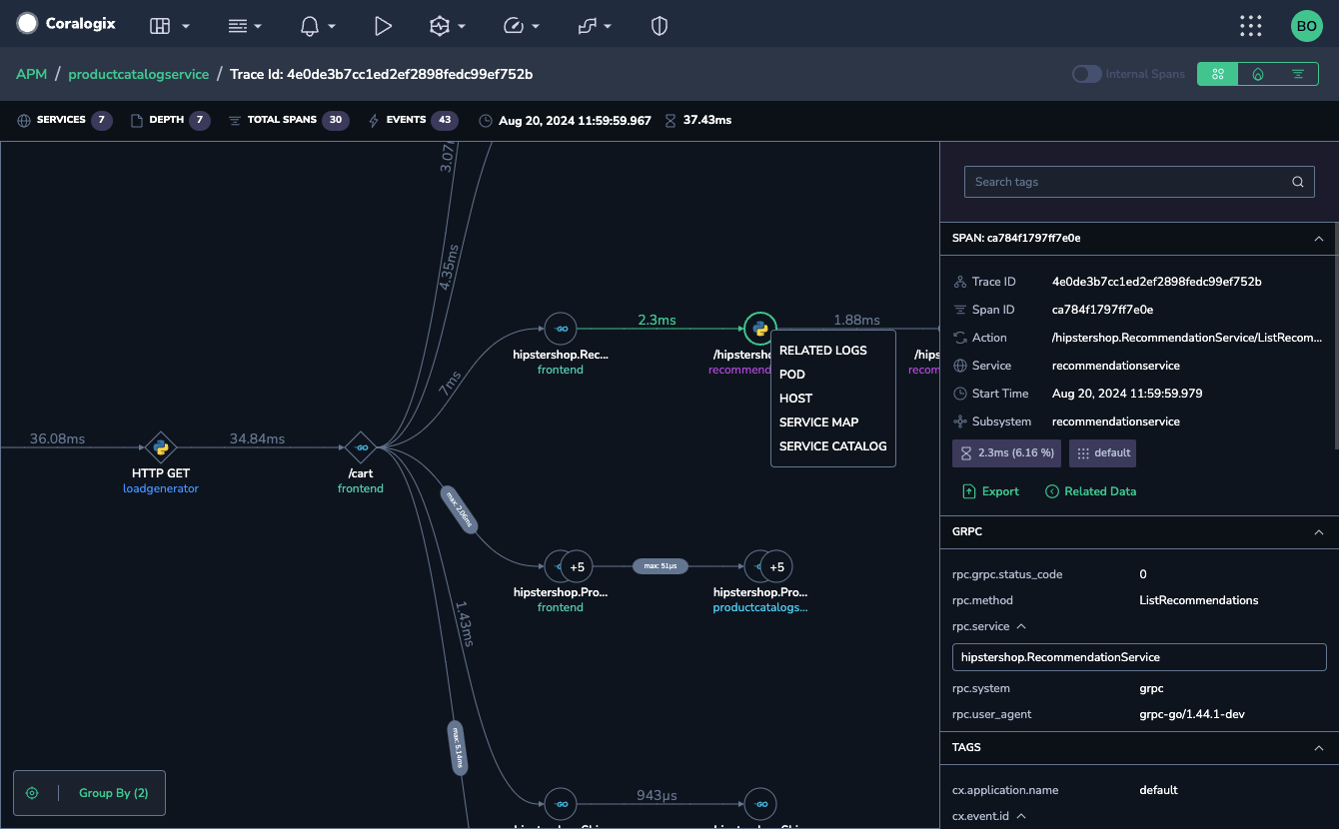Select the /cart frontend node icon
The image size is (1339, 829).
click(x=360, y=446)
